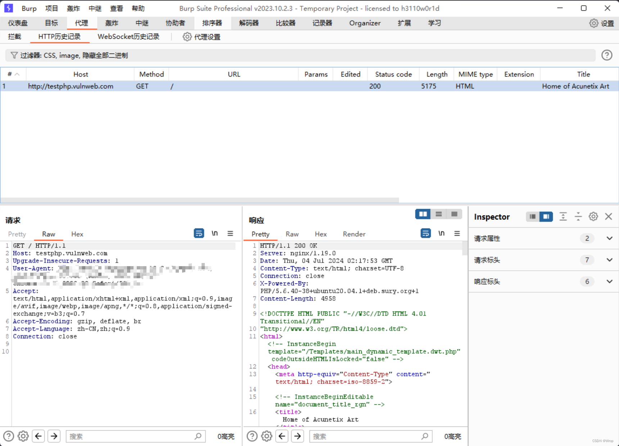Image resolution: width=619 pixels, height=446 pixels.
Task: Open the Burp menu
Action: tap(29, 8)
